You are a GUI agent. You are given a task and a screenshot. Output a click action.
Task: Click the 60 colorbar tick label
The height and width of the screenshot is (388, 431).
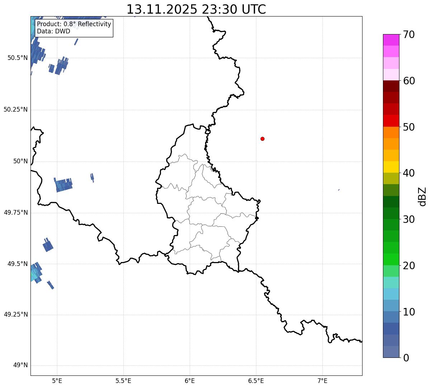(x=409, y=81)
